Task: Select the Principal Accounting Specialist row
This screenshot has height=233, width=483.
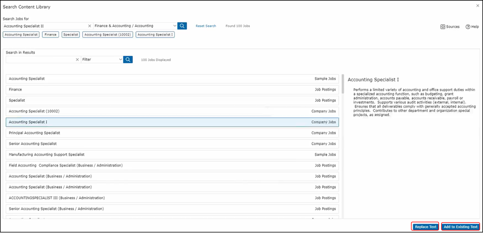Action: (x=172, y=133)
